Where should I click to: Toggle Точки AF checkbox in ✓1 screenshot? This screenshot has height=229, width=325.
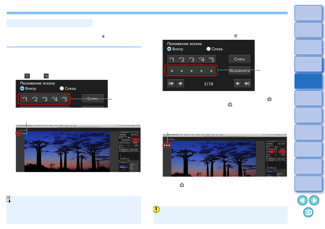pos(120,148)
